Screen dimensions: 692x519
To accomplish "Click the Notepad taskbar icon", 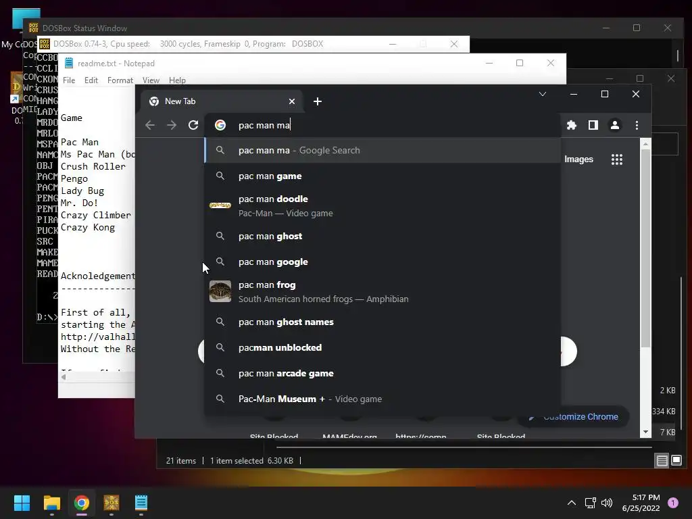I will pos(141,503).
